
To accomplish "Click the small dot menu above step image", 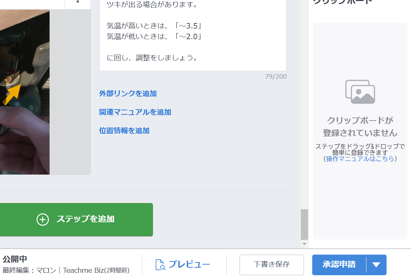I will 77,2.
